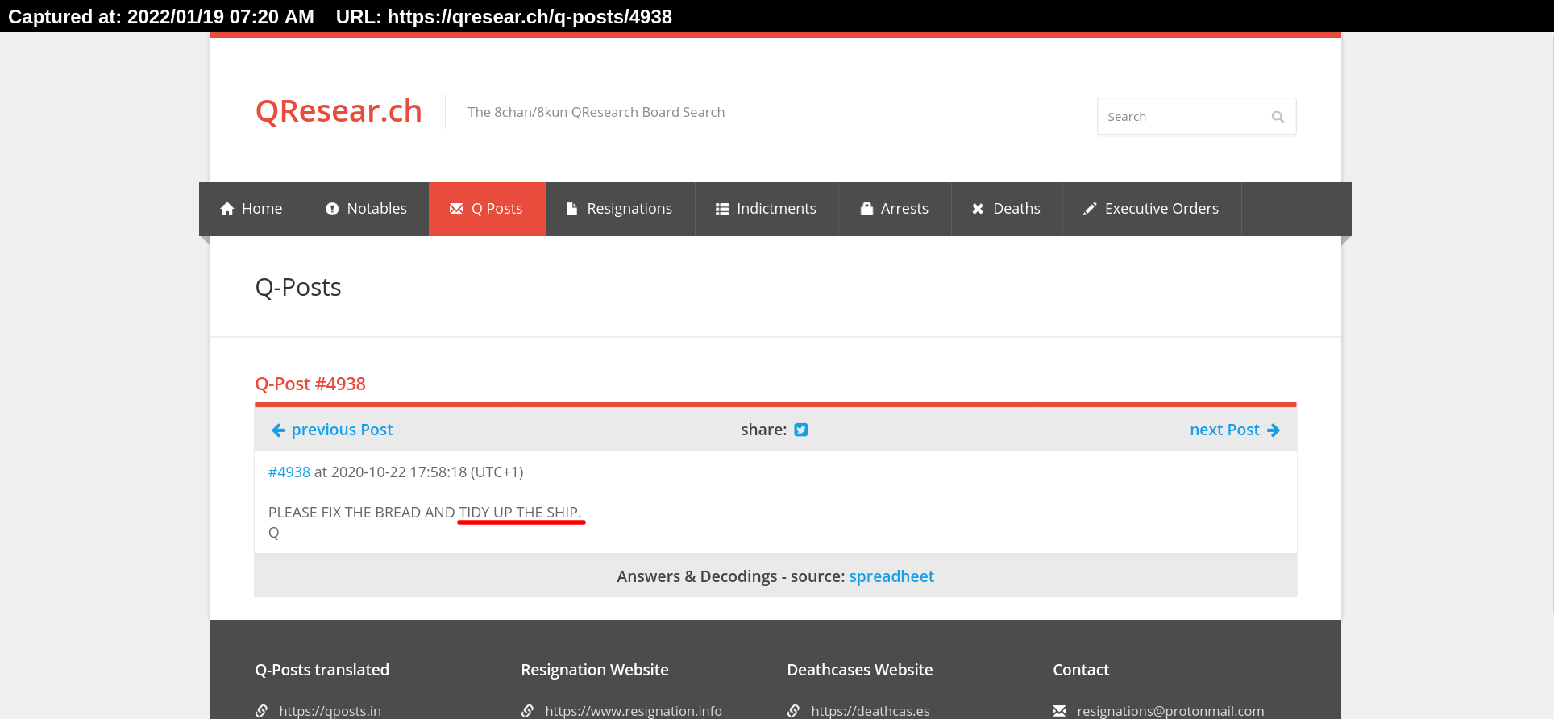Image resolution: width=1554 pixels, height=719 pixels.
Task: Focus the Search input field
Action: pos(1196,117)
